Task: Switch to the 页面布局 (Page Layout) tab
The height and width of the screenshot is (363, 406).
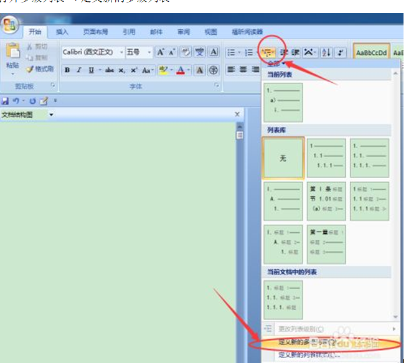Action: [95, 32]
